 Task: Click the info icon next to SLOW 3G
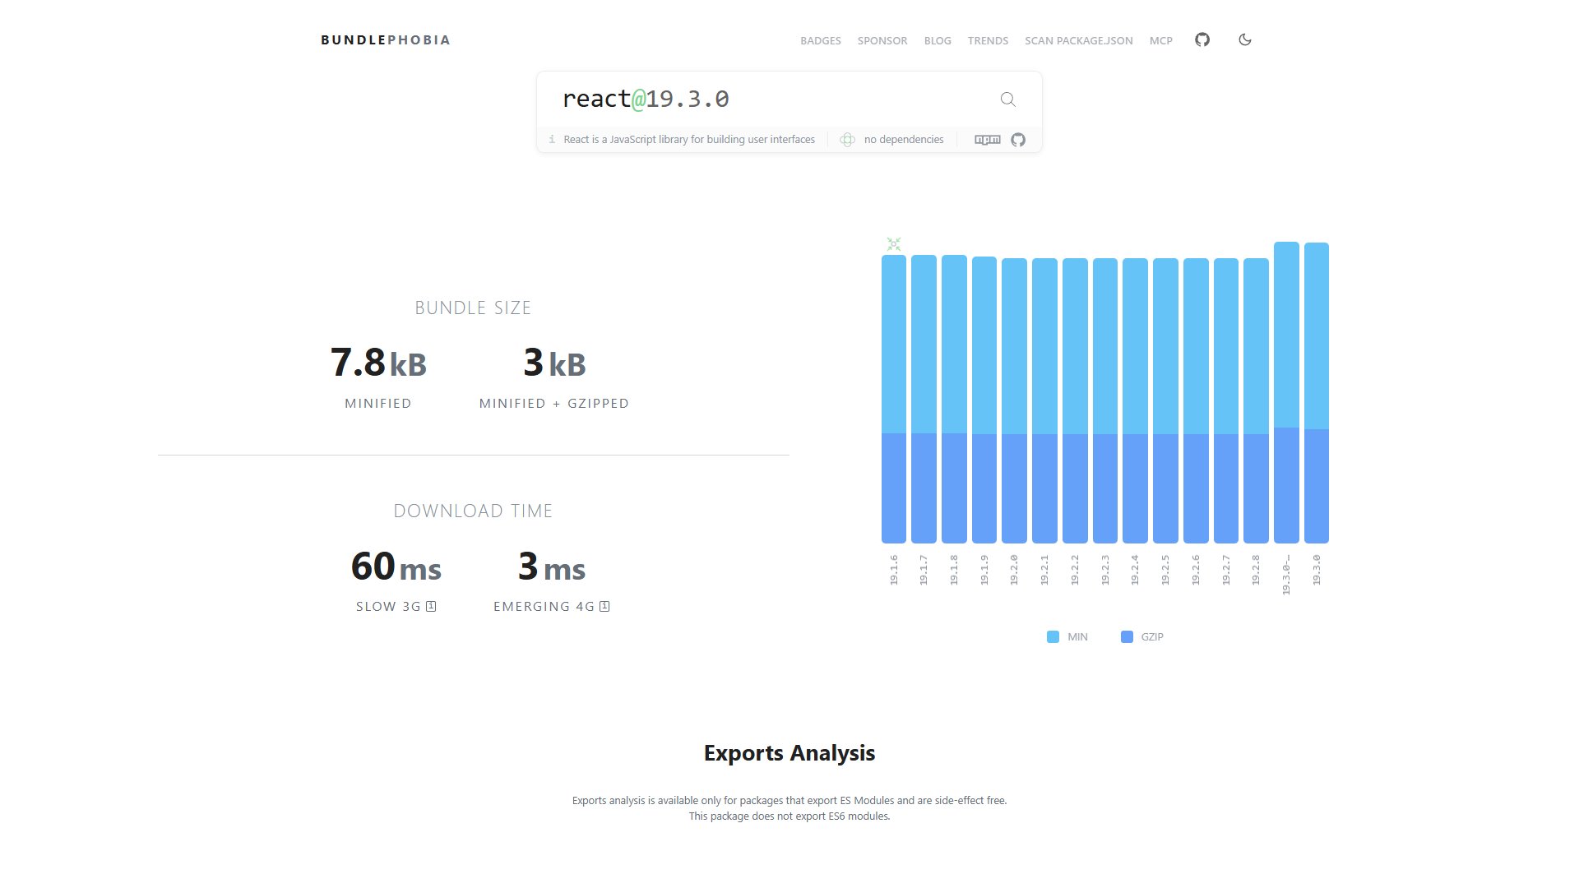click(431, 606)
